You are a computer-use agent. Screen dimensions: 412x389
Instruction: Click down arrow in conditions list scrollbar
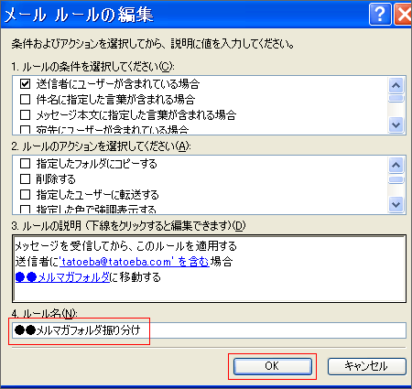tap(396, 124)
